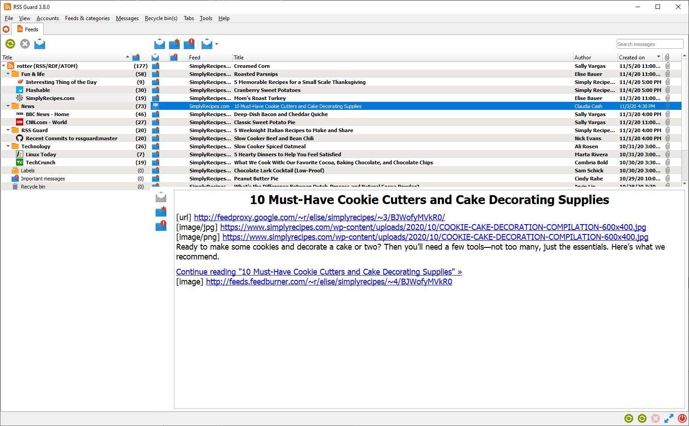
Task: Click the red exclamation envelope in the messages toolbar
Action: tap(189, 44)
